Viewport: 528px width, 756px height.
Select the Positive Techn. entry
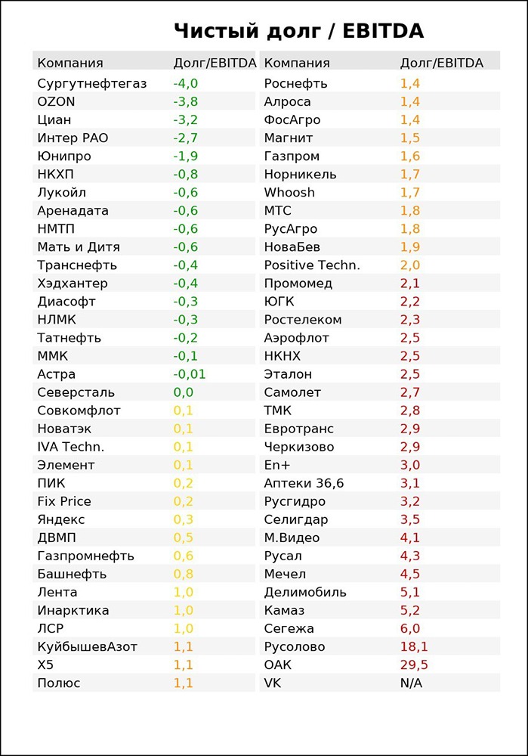point(312,265)
